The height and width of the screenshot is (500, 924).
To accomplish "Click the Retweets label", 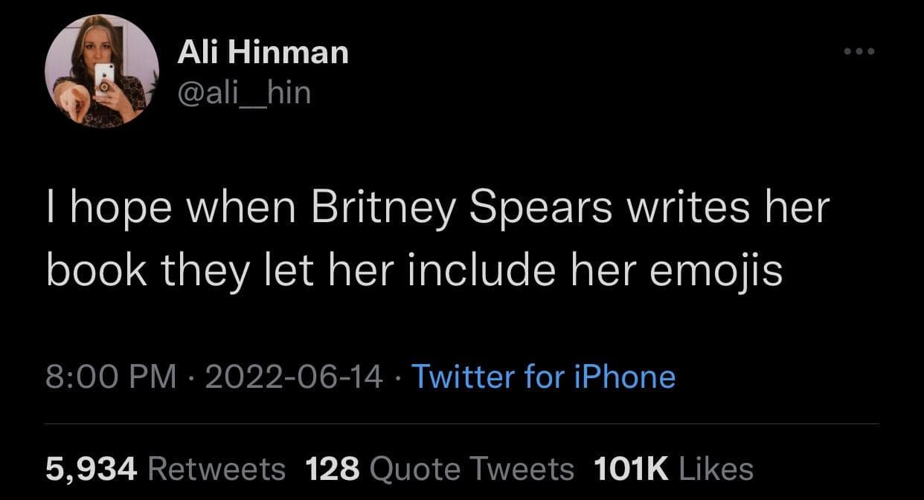I will pyautogui.click(x=216, y=469).
